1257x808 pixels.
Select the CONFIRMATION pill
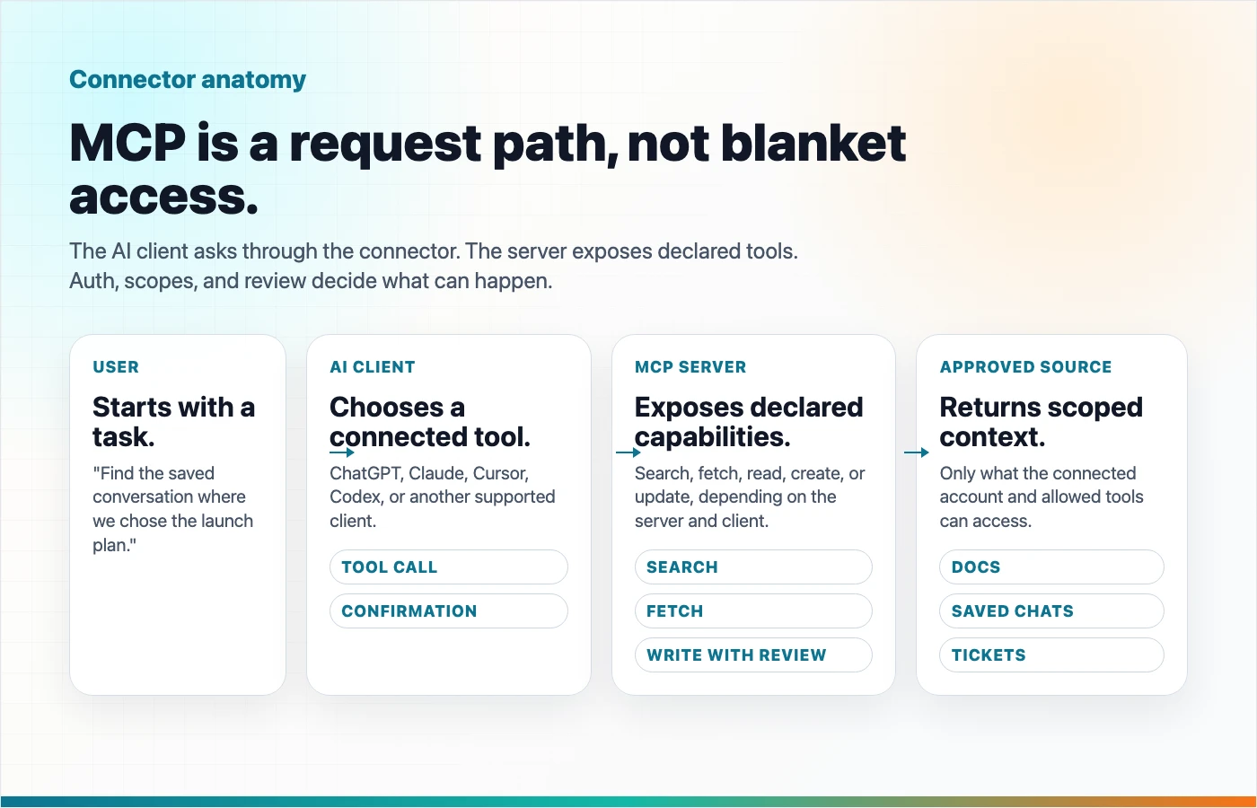[x=449, y=611]
